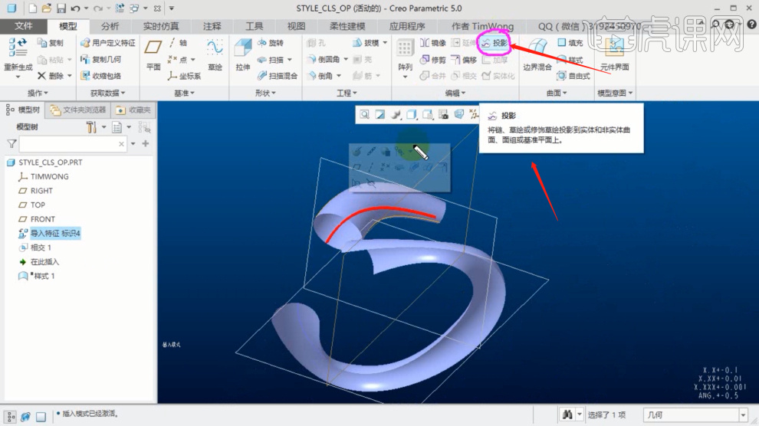Undo the last action
Viewport: 759px width, 426px height.
(75, 8)
